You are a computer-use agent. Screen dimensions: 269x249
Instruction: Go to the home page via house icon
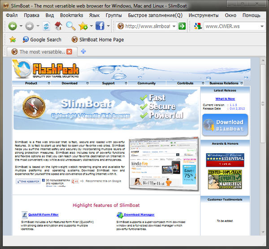(58, 26)
